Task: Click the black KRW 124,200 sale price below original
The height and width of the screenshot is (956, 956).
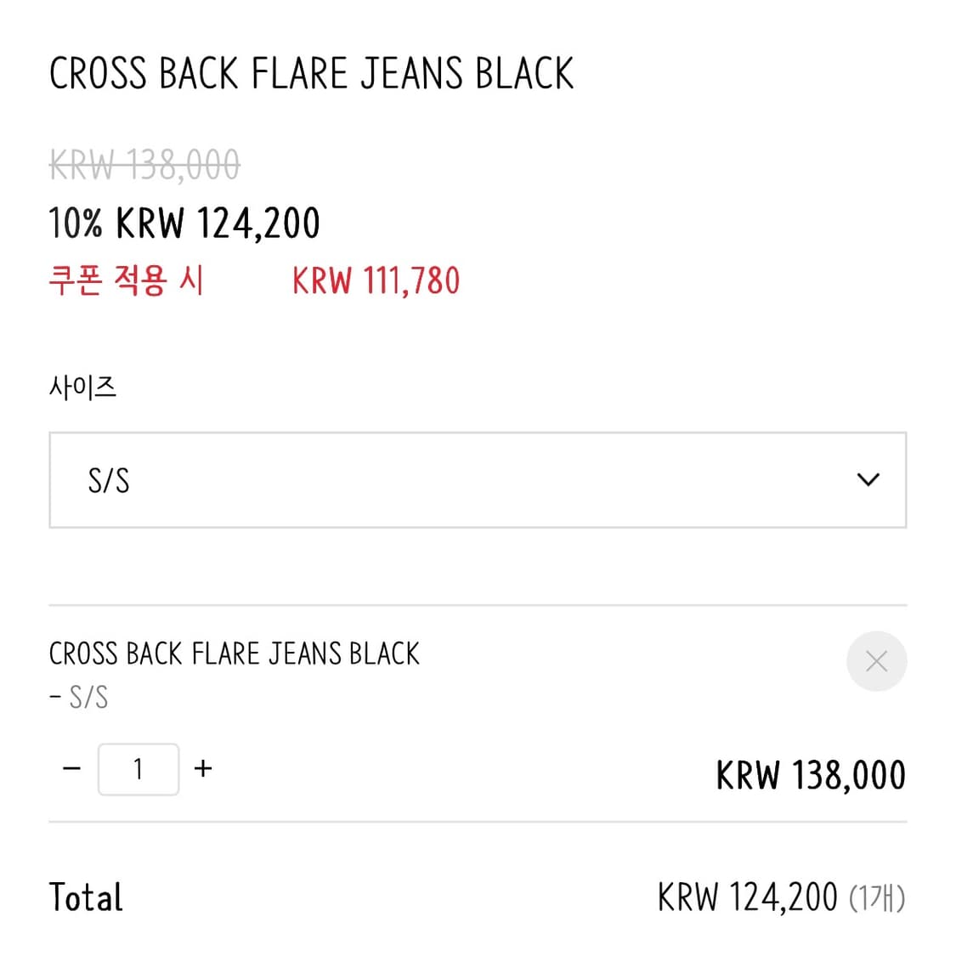Action: click(218, 223)
